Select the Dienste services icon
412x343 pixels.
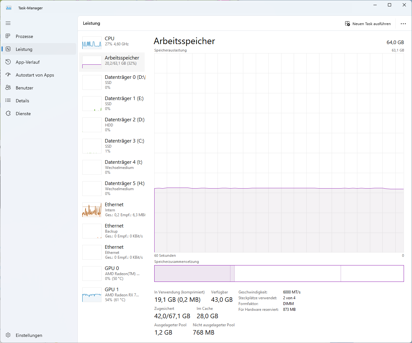coord(8,113)
